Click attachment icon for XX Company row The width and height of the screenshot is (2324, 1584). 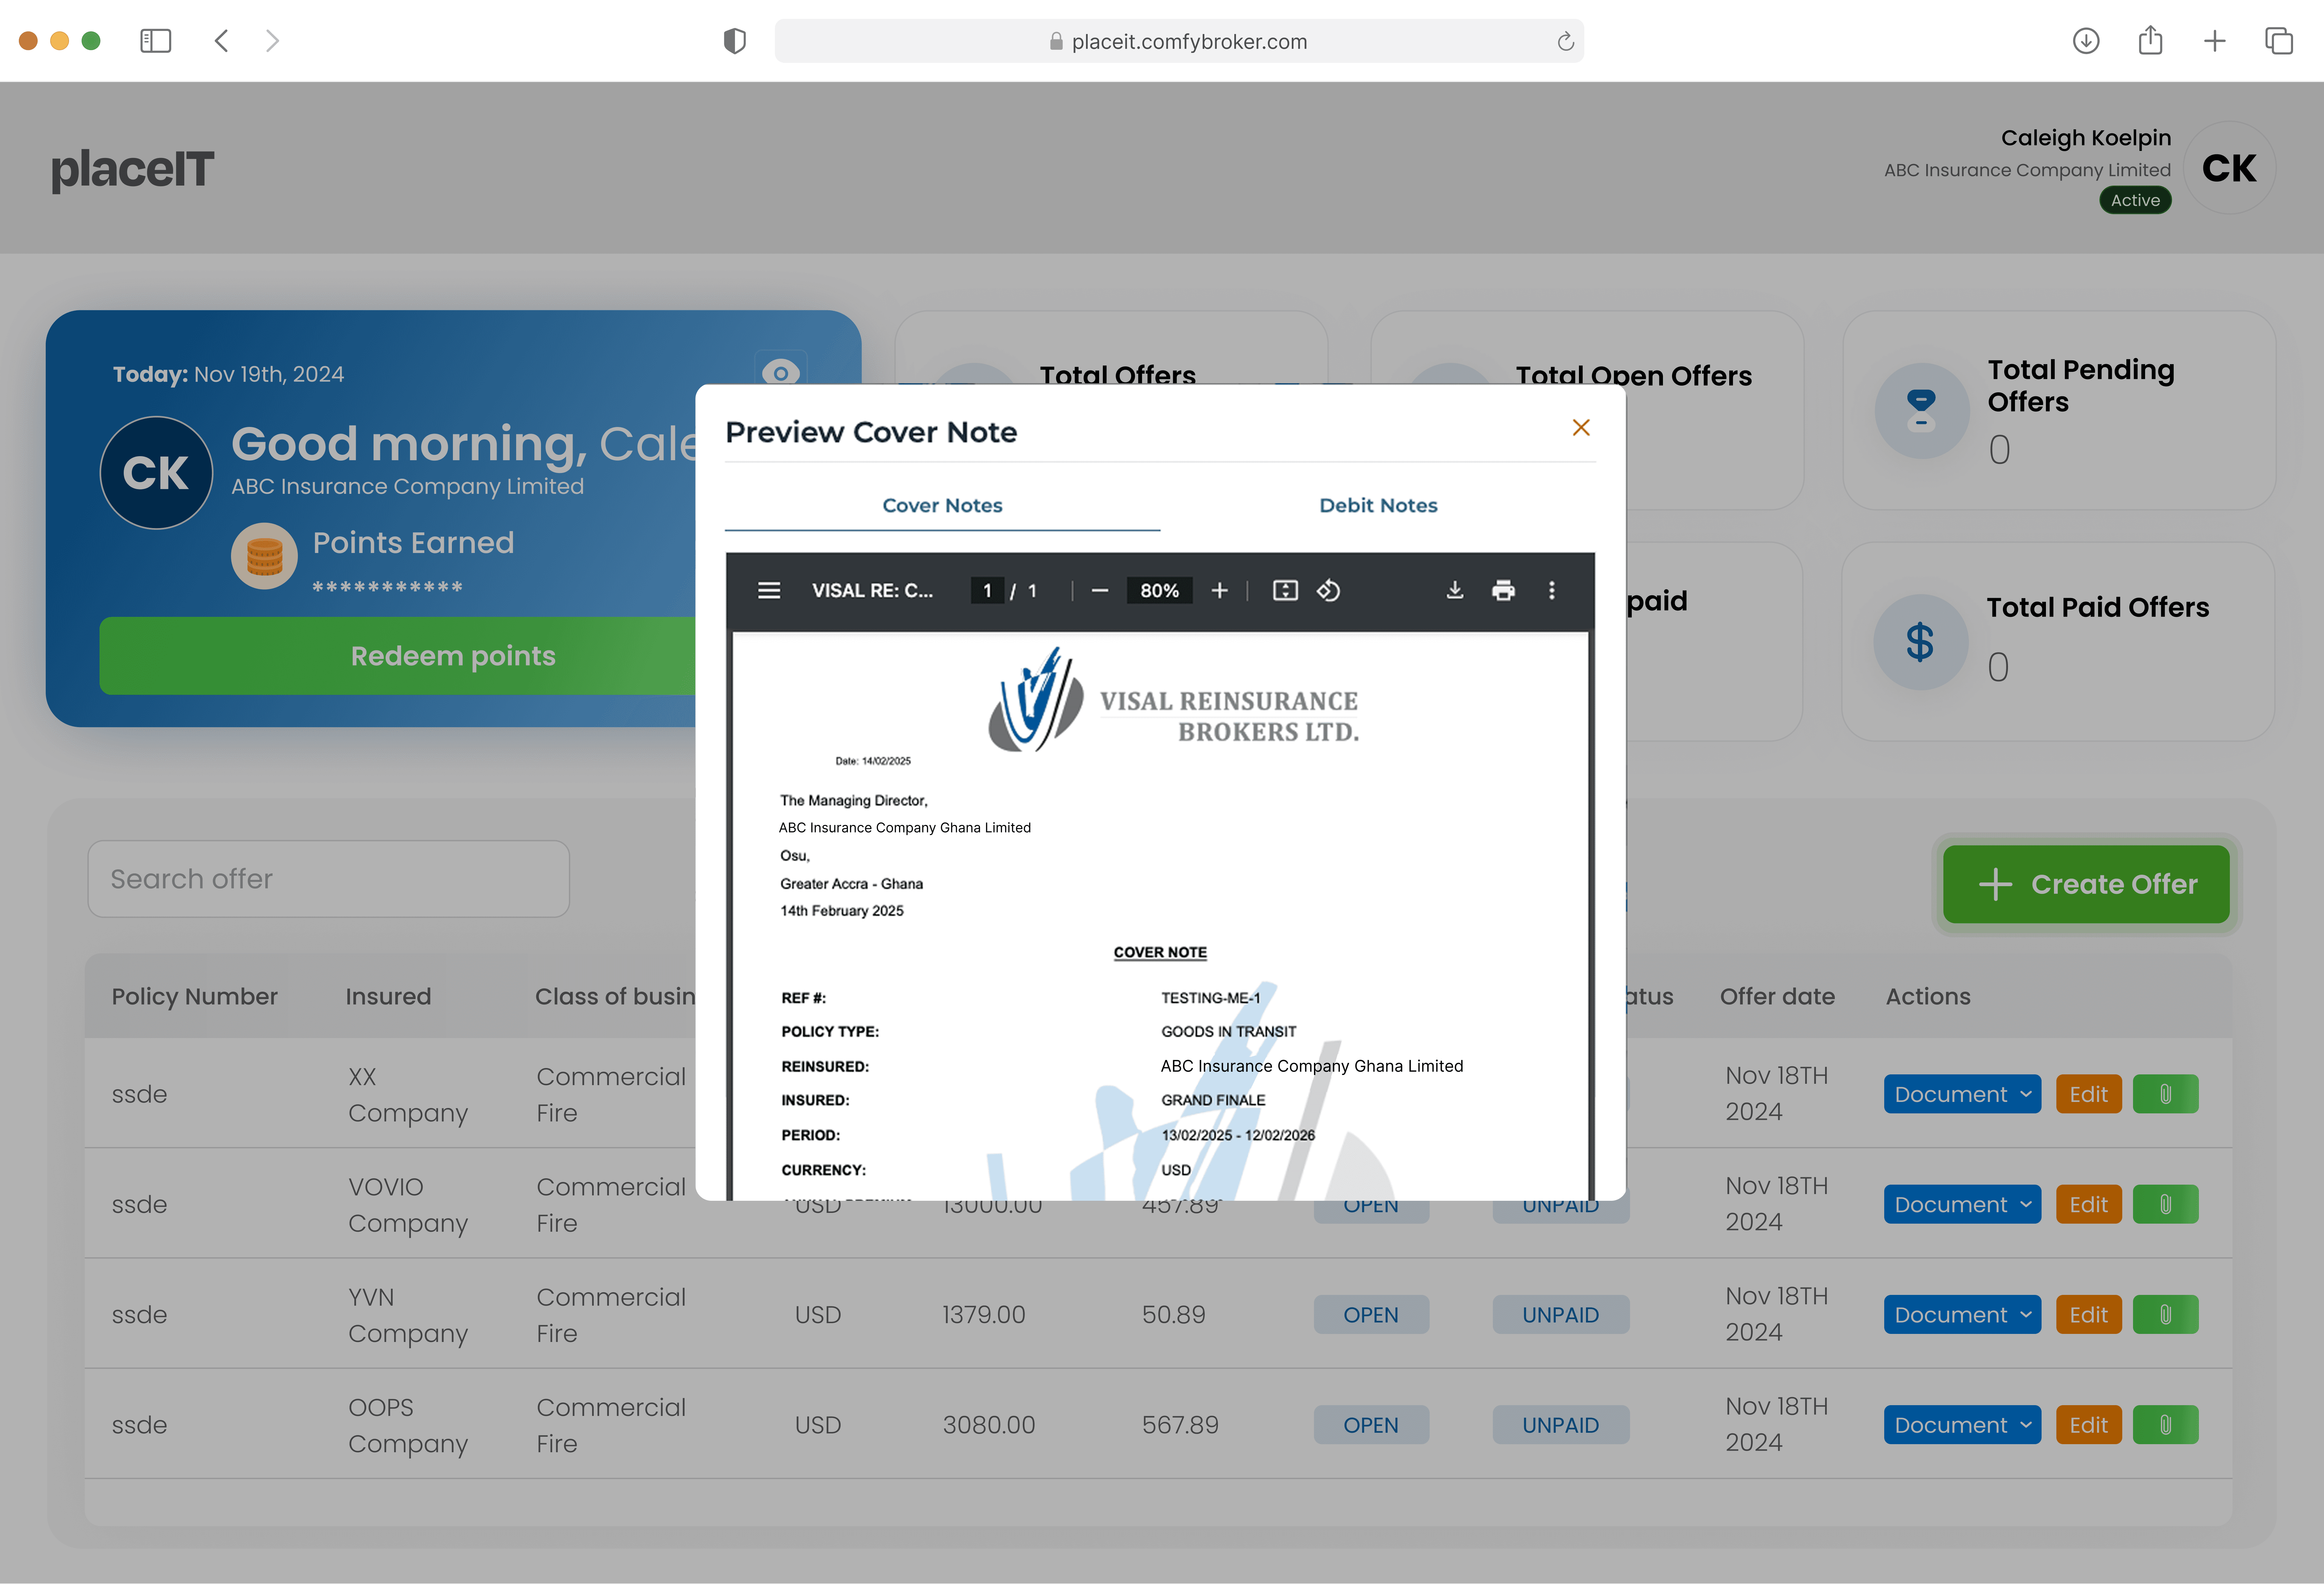[x=2165, y=1094]
